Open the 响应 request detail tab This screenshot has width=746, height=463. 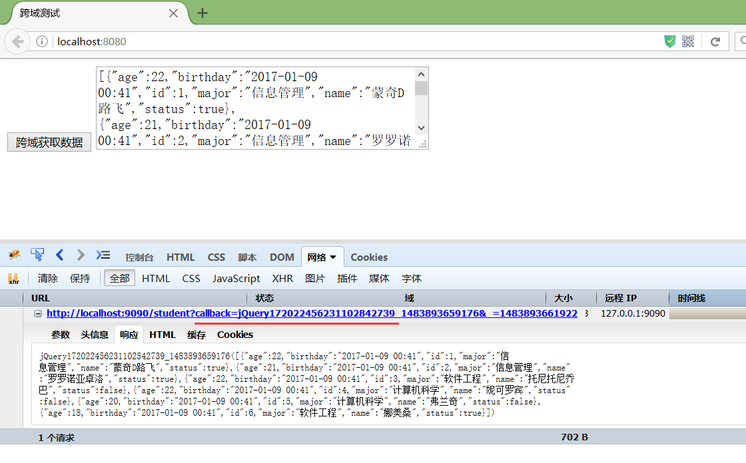(x=129, y=335)
